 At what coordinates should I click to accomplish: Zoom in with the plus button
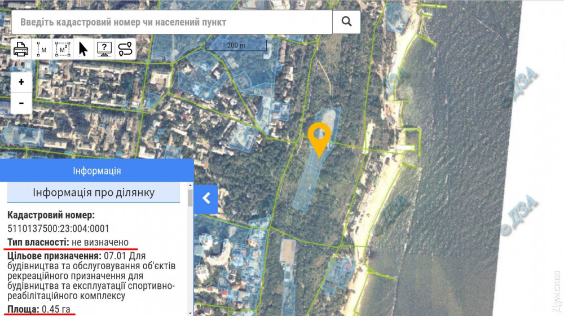coord(21,82)
